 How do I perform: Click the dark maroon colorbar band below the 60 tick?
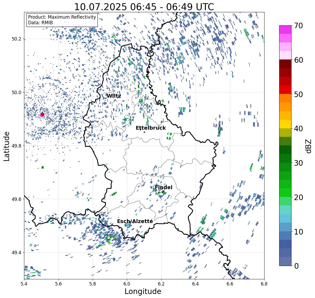285,64
